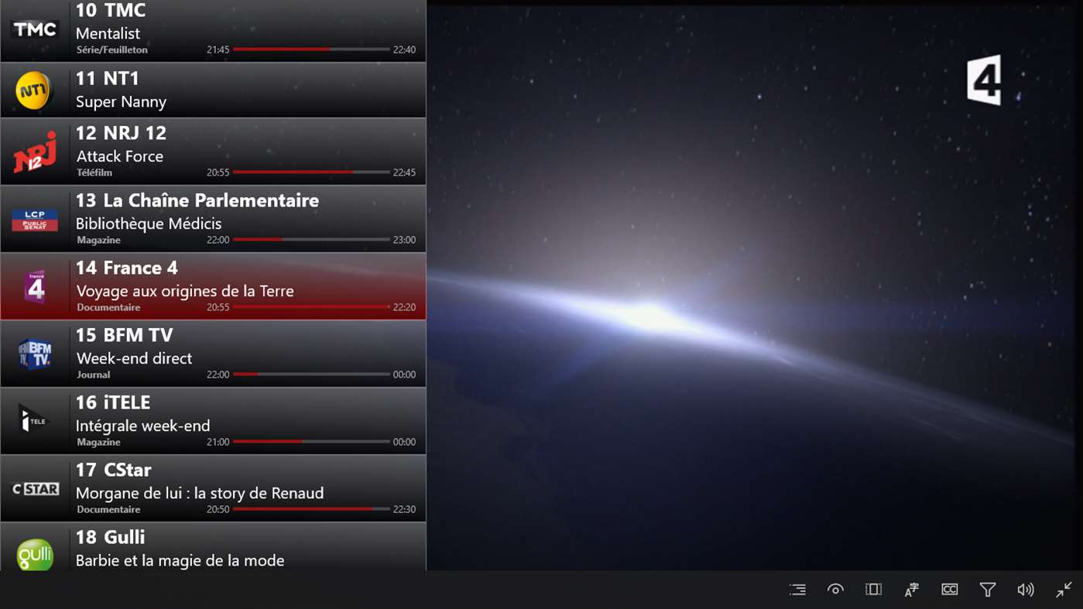Open the audio language selection icon
Viewport: 1083px width, 609px height.
pos(911,590)
